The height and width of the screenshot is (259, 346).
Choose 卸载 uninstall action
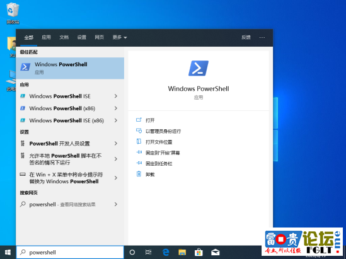[x=150, y=175]
